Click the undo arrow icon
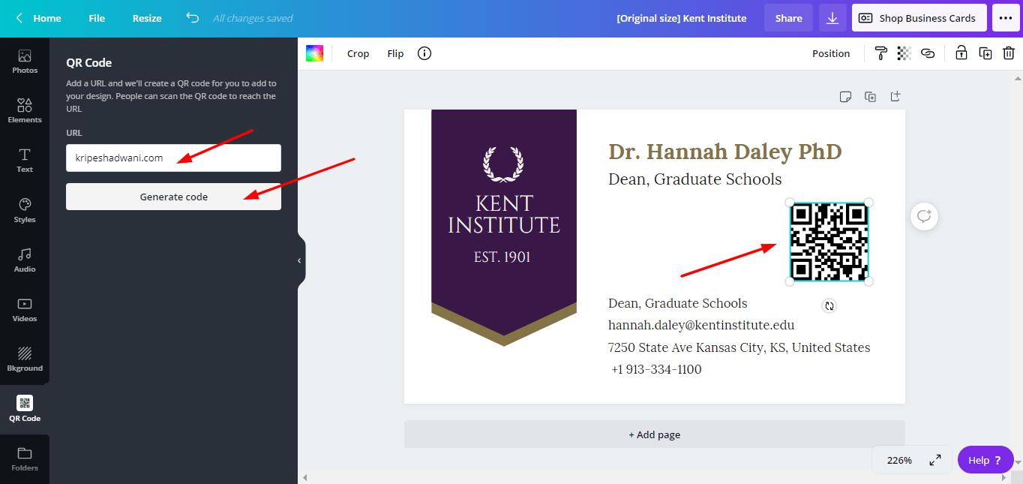The width and height of the screenshot is (1023, 484). click(x=193, y=18)
